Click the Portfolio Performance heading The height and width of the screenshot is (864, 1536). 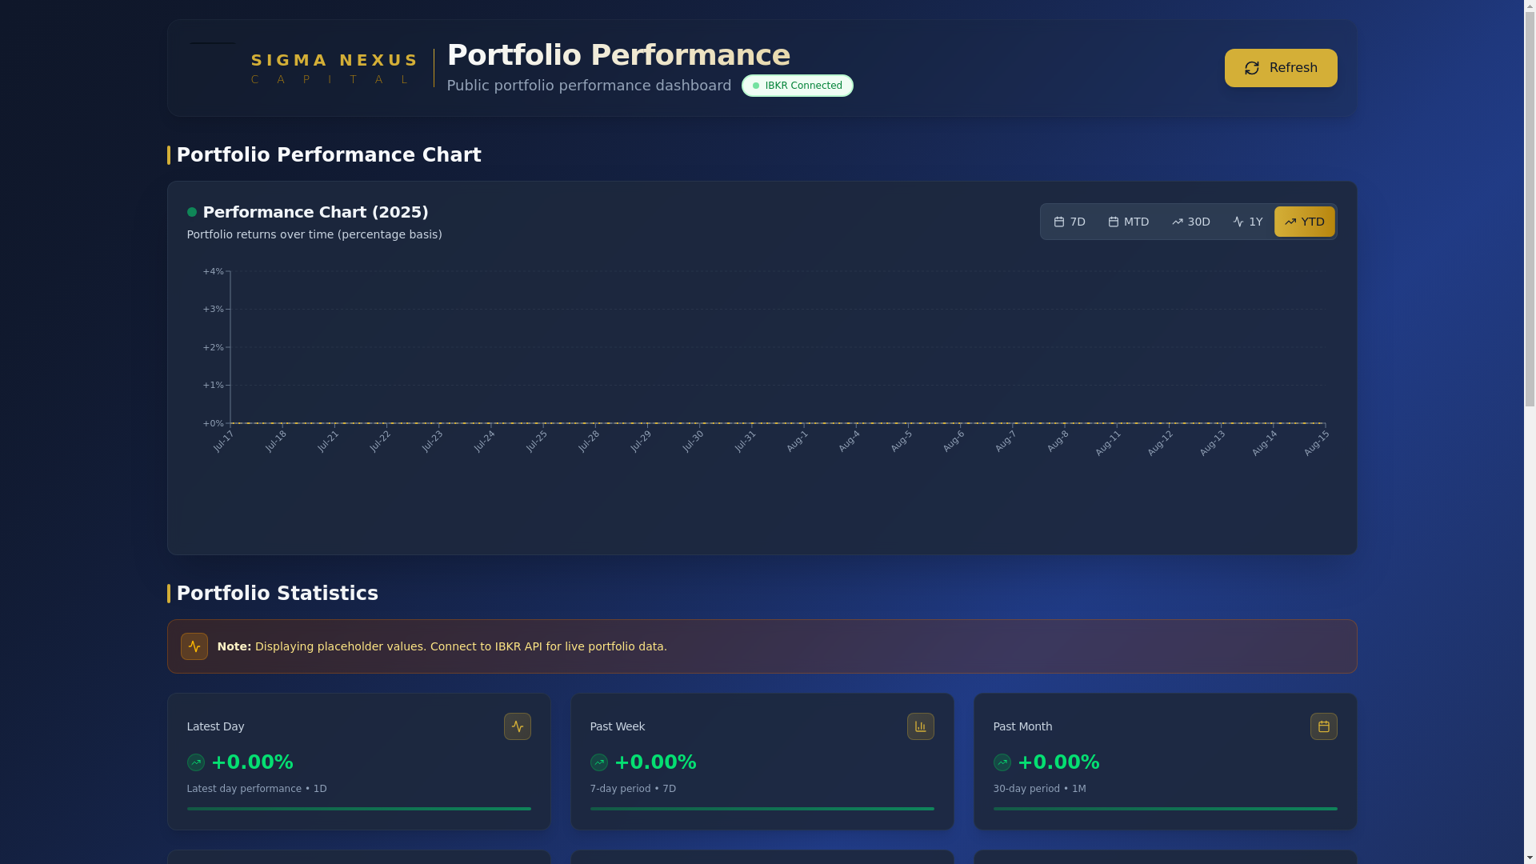618,55
